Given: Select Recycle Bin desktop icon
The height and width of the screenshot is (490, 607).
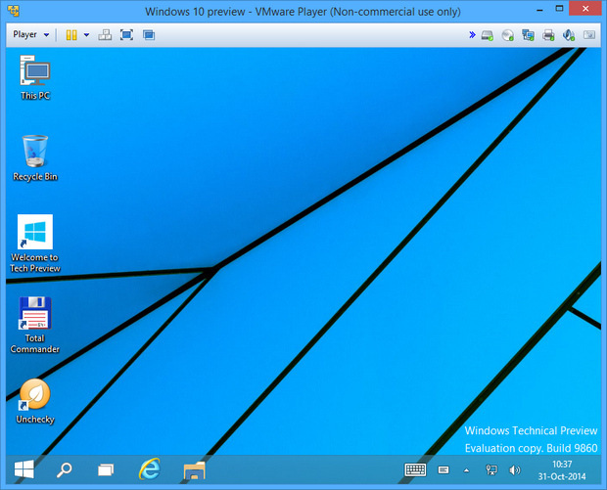Looking at the screenshot, I should pyautogui.click(x=35, y=158).
